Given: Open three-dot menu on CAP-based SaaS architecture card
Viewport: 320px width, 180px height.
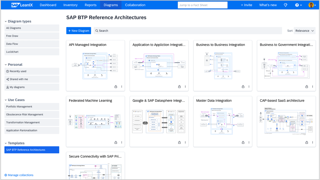Looking at the screenshot, I should click(x=313, y=142).
